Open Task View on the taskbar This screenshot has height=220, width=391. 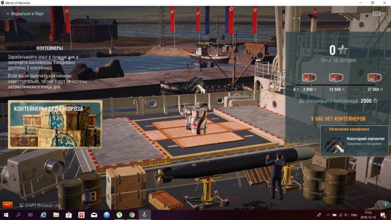(31, 215)
